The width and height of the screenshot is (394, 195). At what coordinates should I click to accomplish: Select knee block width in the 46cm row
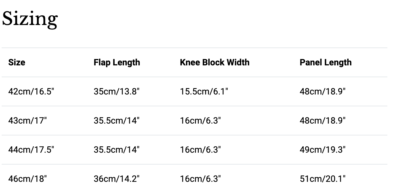point(201,179)
